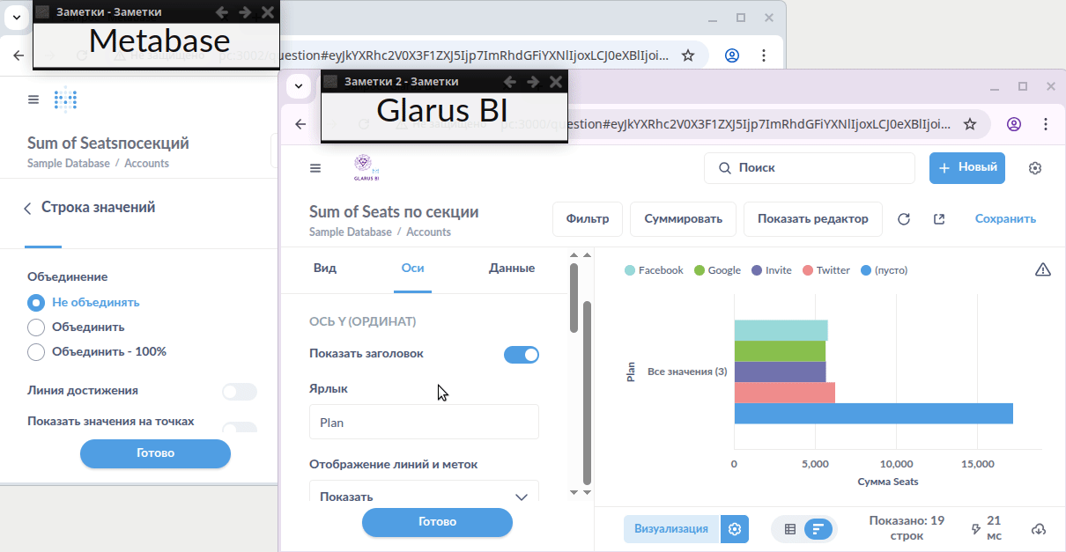Open the Glarus BI hamburger sidebar menu

pyautogui.click(x=315, y=168)
